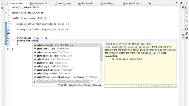The width and height of the screenshot is (189, 106).
Task: Select print(char c) proposal
Action: pyautogui.click(x=66, y=49)
